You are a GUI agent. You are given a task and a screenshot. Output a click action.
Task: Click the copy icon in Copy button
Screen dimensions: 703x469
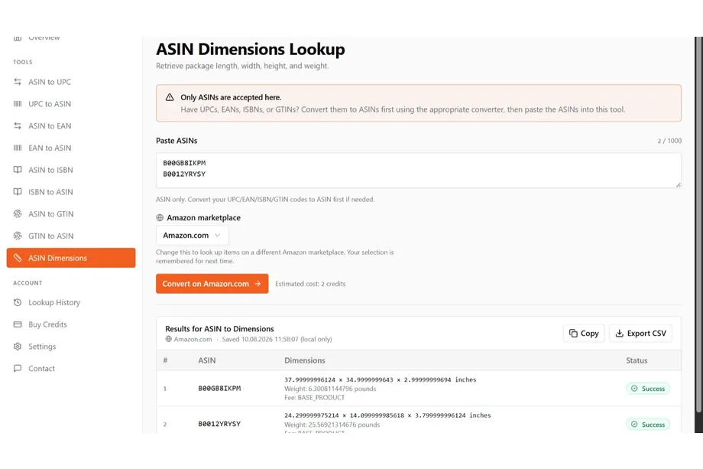click(573, 333)
